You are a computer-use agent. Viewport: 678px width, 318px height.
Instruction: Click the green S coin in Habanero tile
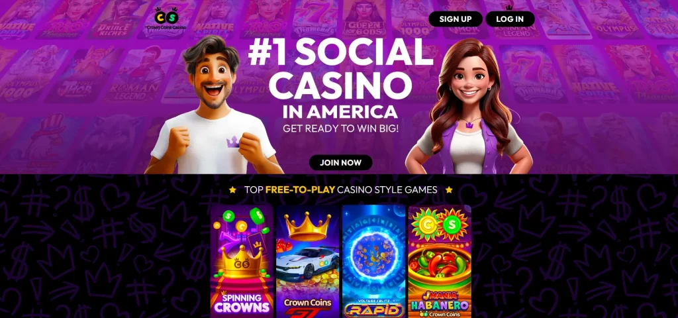pos(452,224)
